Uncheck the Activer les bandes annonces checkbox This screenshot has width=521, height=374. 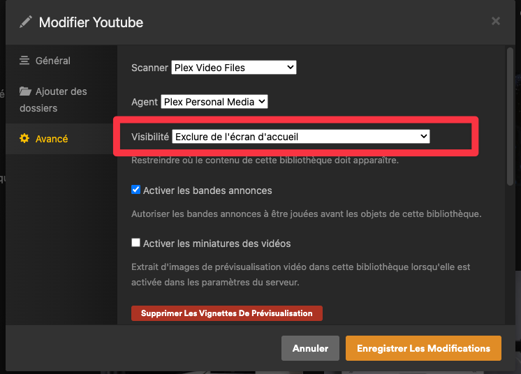point(136,190)
